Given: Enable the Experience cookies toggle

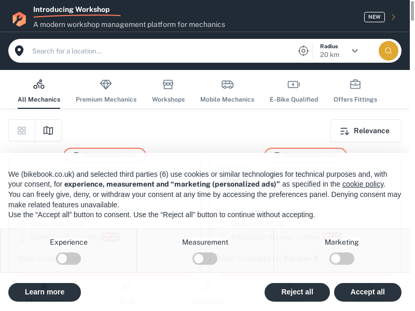Looking at the screenshot, I should [68, 259].
